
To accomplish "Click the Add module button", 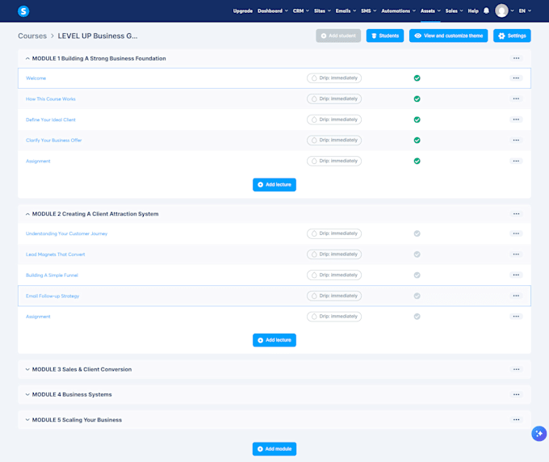I will click(274, 449).
